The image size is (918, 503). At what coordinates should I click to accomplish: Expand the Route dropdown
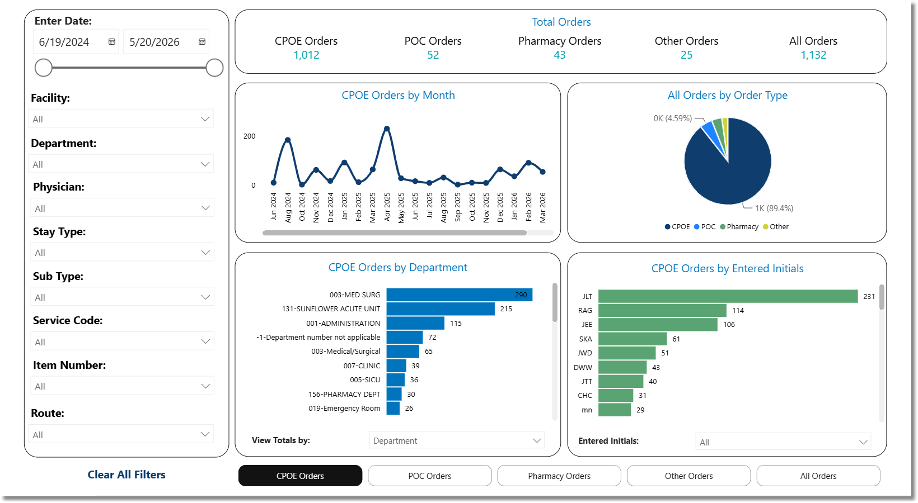point(121,434)
